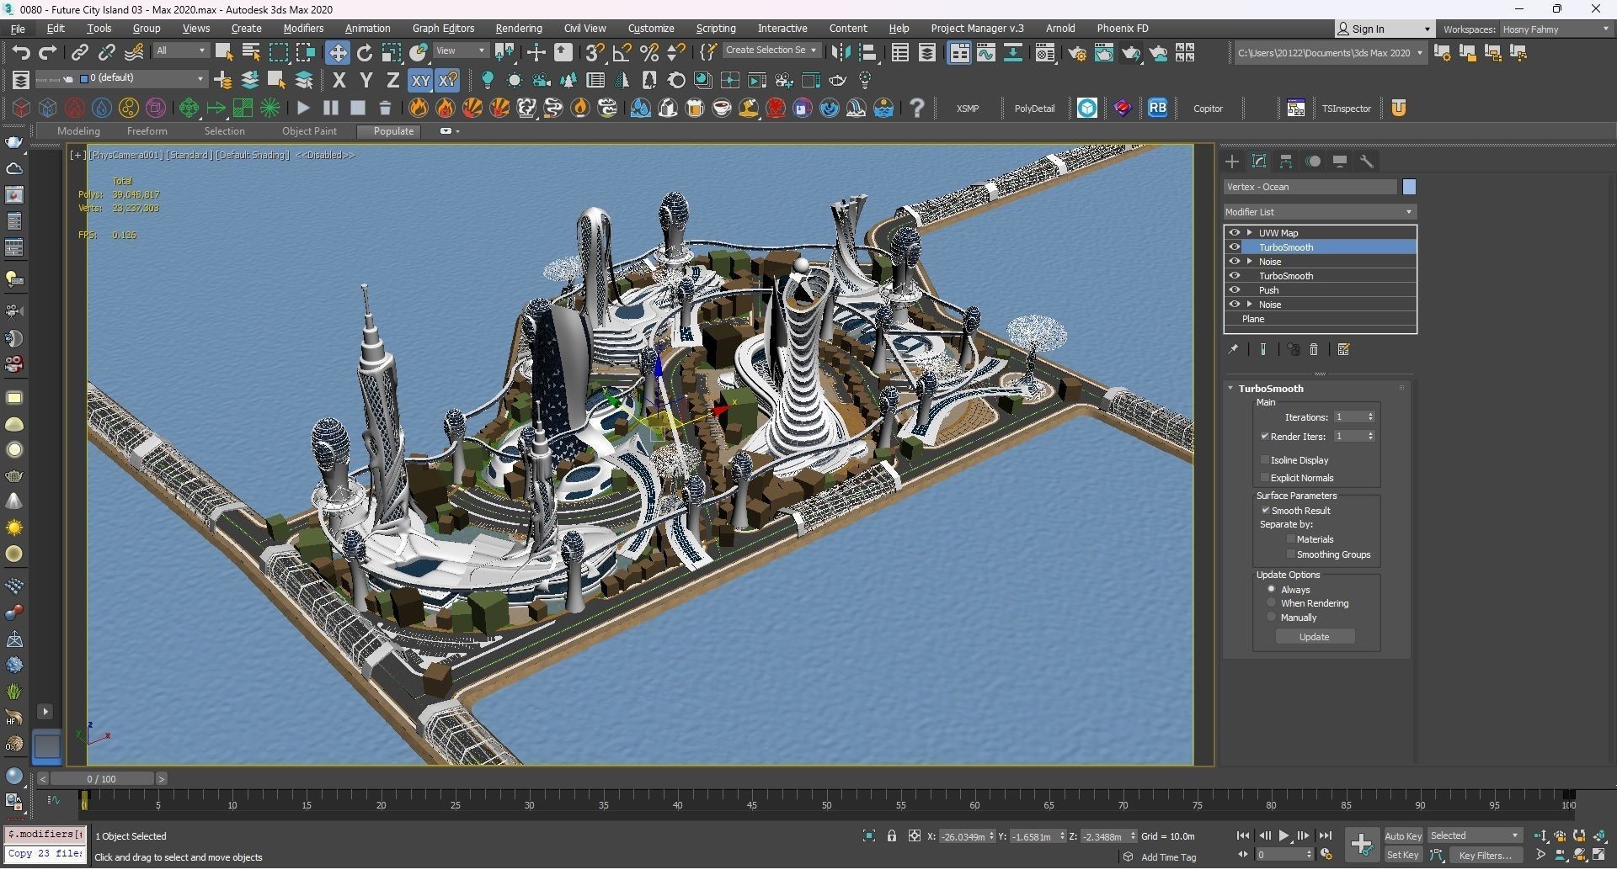This screenshot has width=1617, height=875.
Task: Click the RB toolbar icon
Action: click(x=1158, y=108)
